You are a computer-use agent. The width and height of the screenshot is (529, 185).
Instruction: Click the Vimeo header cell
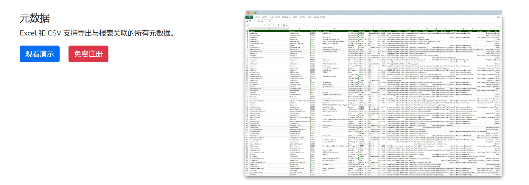click(x=472, y=31)
